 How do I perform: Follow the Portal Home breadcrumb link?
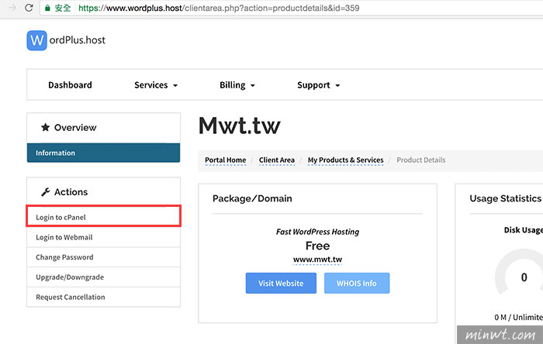[226, 160]
